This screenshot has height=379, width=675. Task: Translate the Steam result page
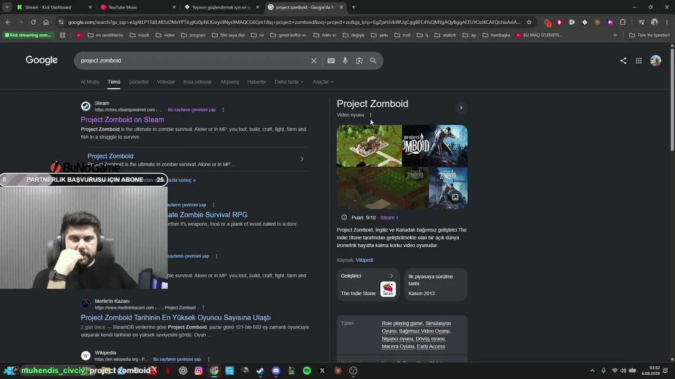[x=191, y=110]
